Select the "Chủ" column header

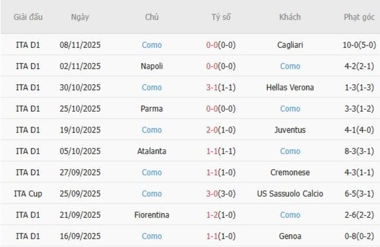[152, 17]
